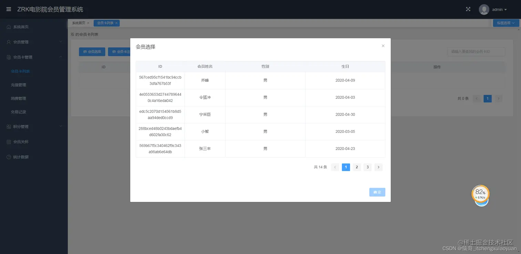The image size is (521, 254).
Task: Click the user icon beside 会员管理
Action: (x=9, y=42)
